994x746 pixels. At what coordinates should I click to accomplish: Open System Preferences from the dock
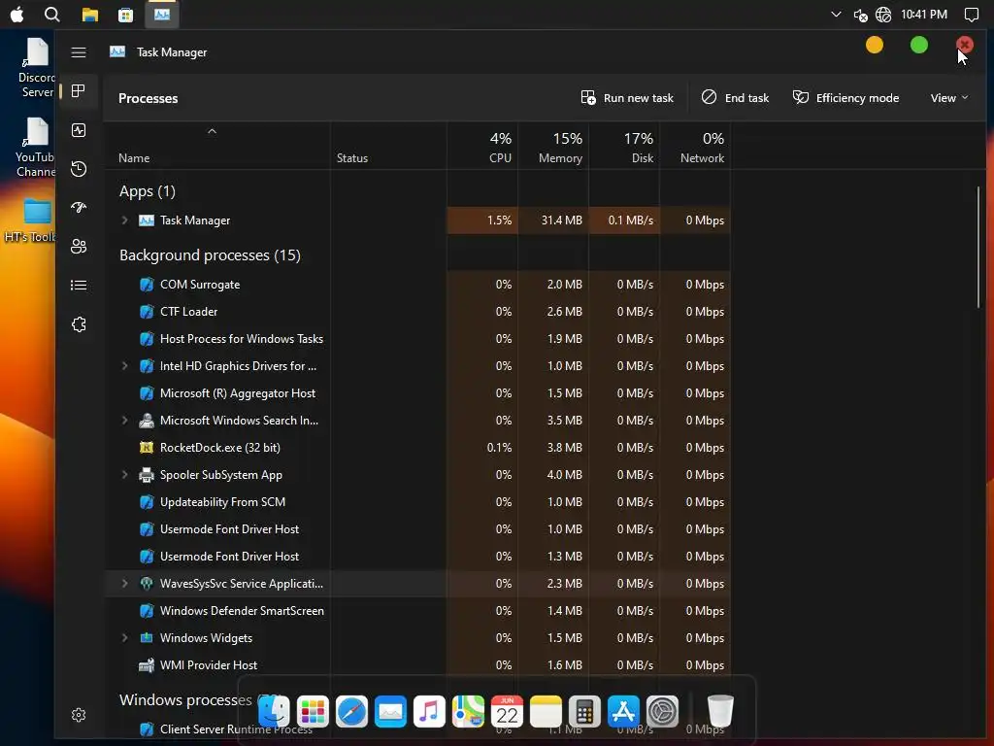pyautogui.click(x=662, y=711)
